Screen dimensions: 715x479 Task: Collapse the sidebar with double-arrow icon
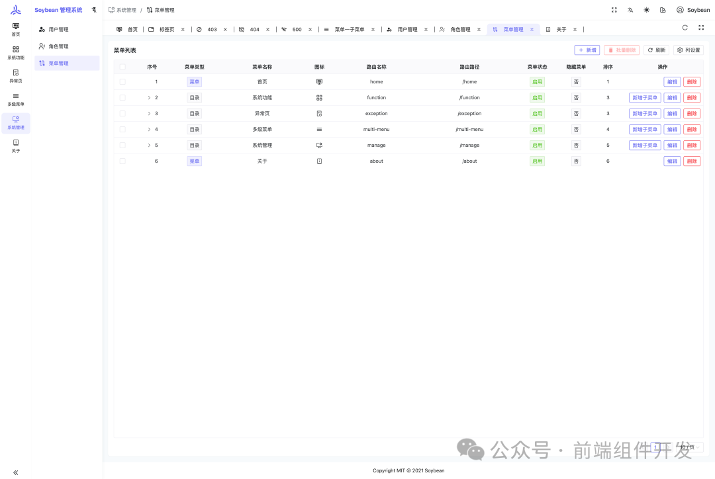16,472
